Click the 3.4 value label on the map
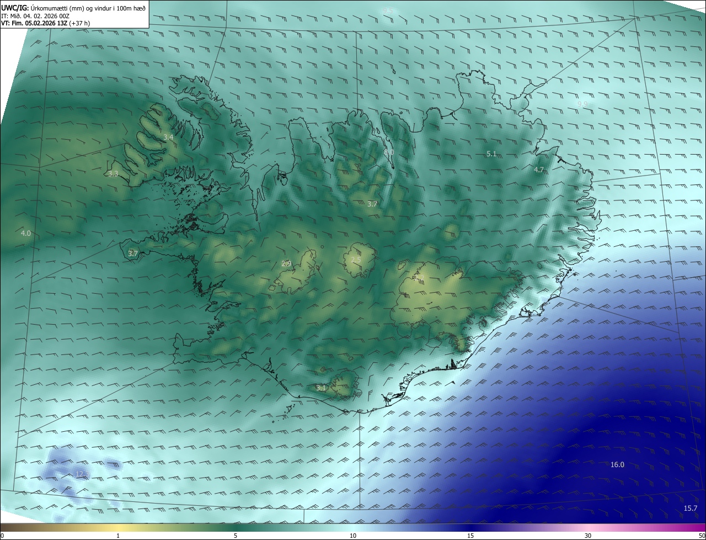Viewport: 706px width, 540px height. coord(169,137)
